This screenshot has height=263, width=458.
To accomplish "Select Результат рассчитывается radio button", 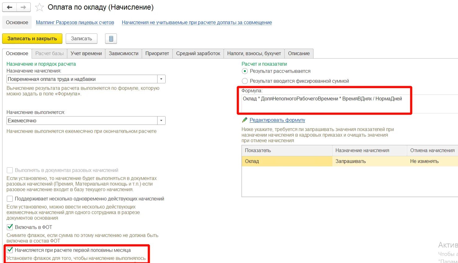I will [x=245, y=71].
